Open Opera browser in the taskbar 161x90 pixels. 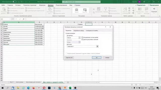(x=44, y=88)
